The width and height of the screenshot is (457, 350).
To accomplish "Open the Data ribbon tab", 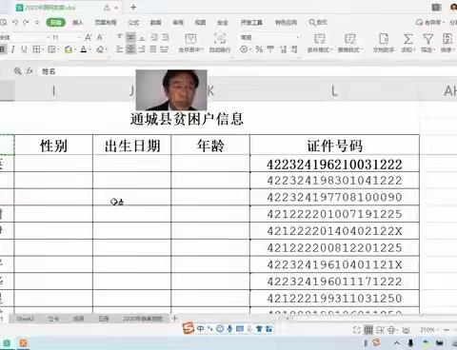I will pyautogui.click(x=155, y=23).
